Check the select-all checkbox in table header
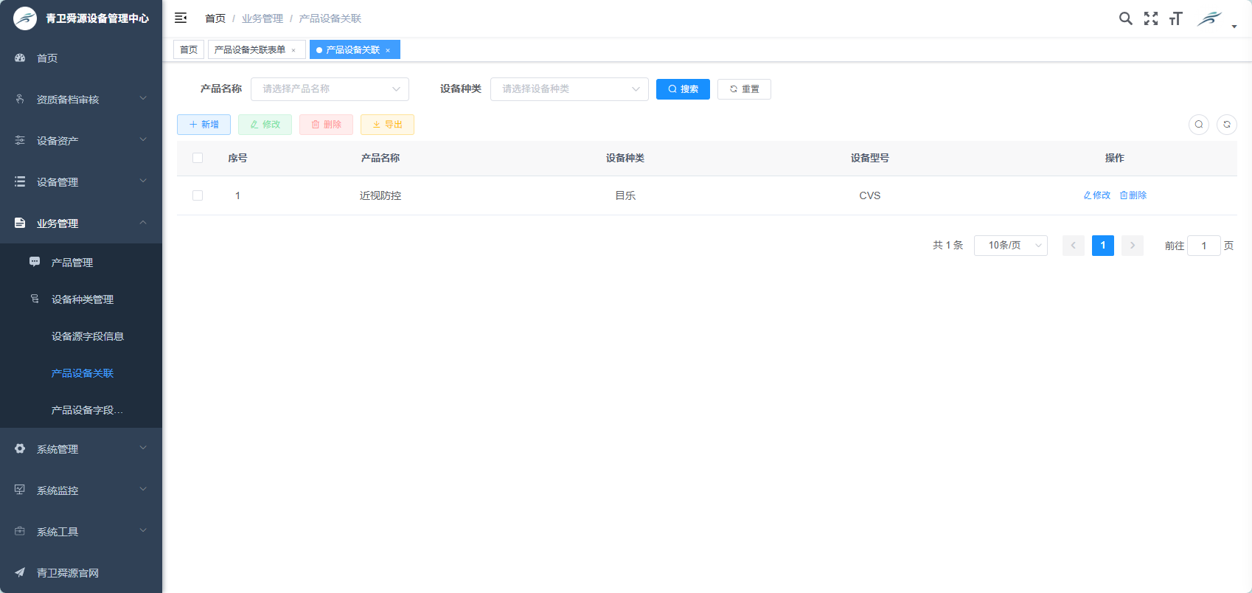Image resolution: width=1252 pixels, height=593 pixels. click(198, 158)
